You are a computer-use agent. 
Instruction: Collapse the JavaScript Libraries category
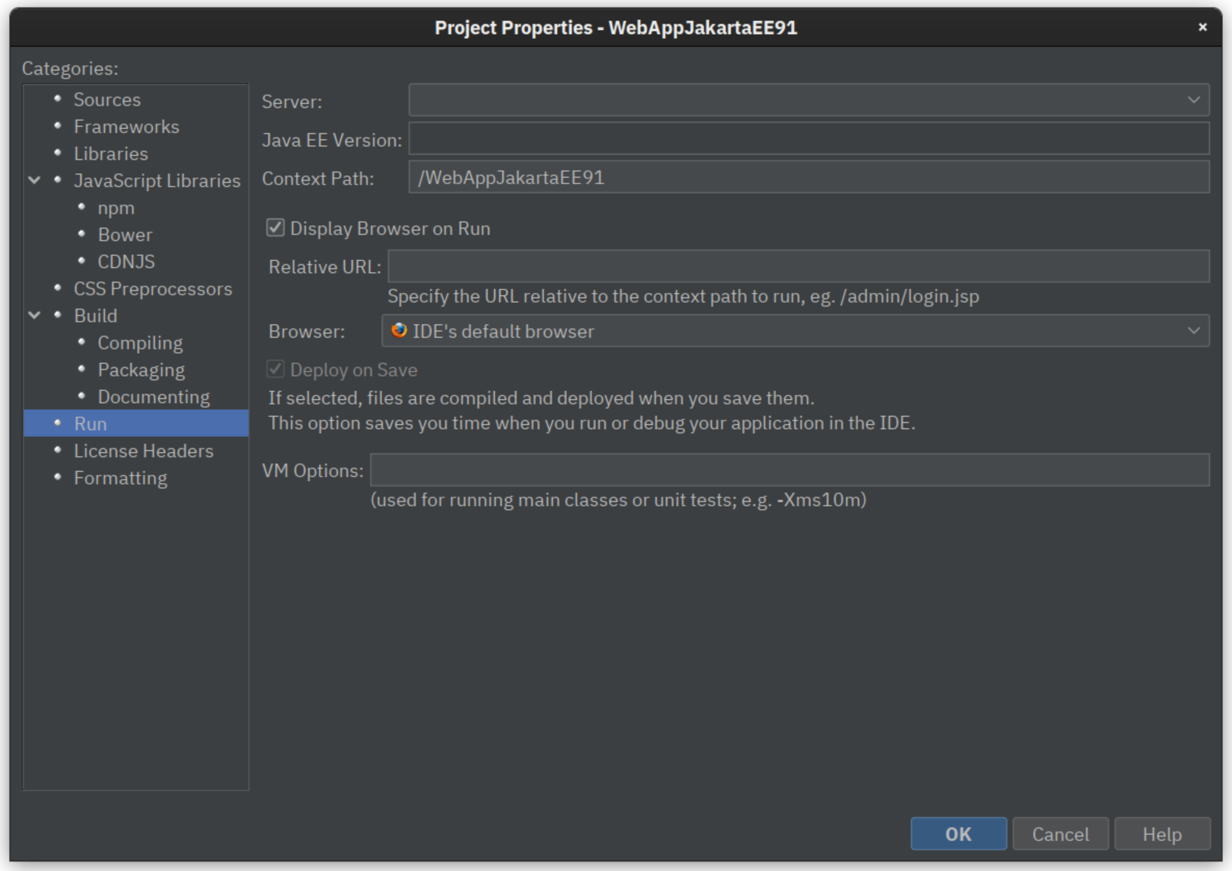tap(34, 180)
